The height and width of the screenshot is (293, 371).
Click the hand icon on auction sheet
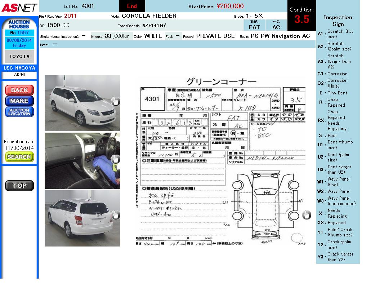click(306, 215)
